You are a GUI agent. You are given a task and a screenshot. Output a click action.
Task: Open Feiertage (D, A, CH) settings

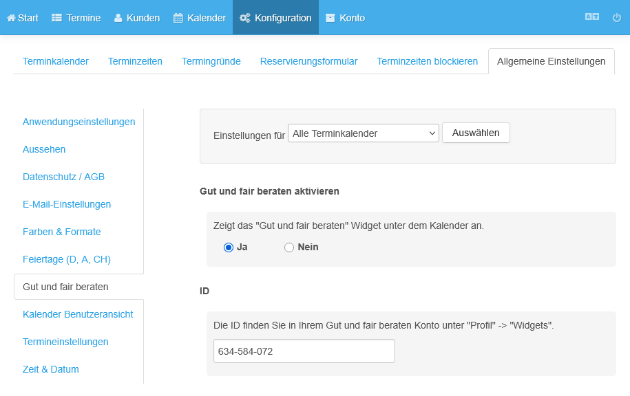pos(66,259)
